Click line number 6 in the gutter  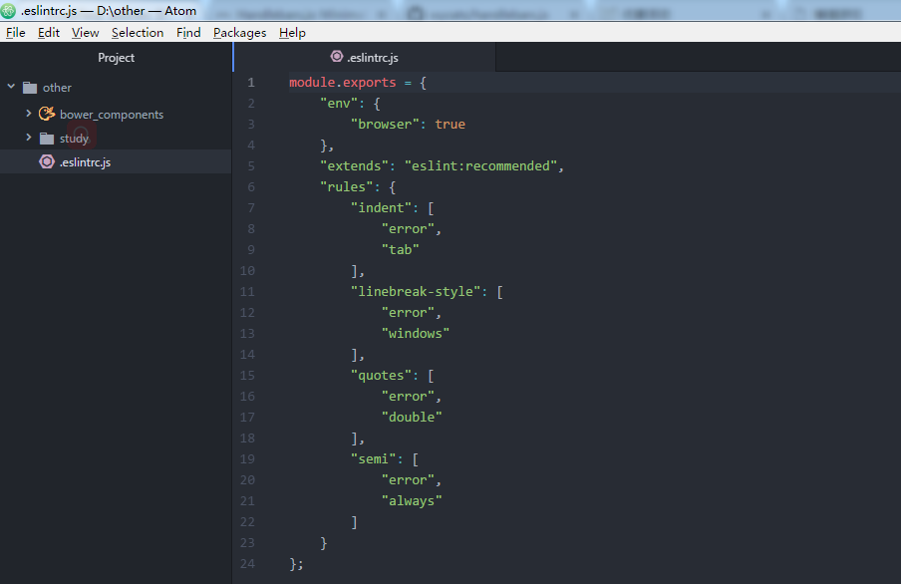[251, 187]
